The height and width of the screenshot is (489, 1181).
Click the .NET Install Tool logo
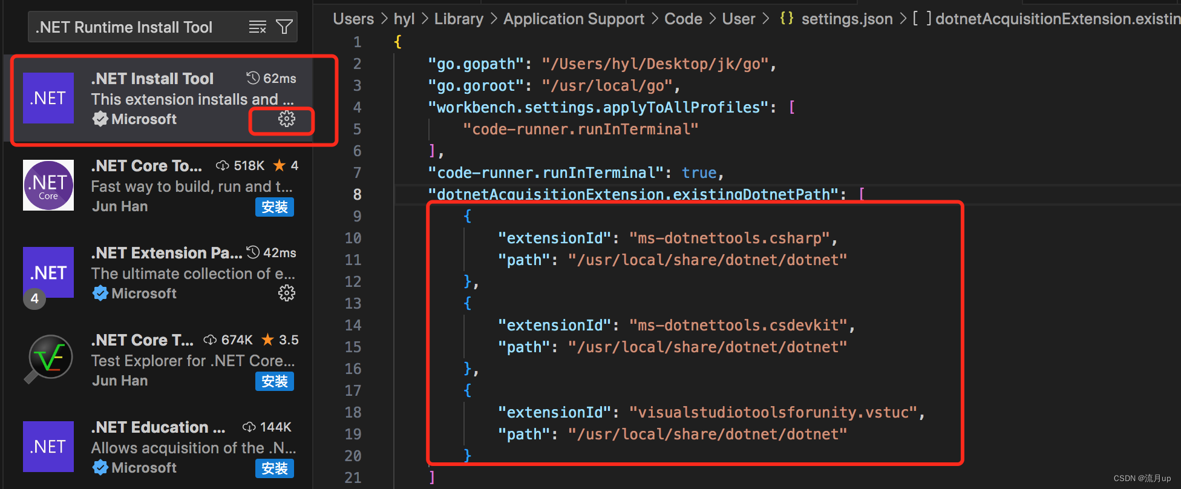tap(48, 98)
